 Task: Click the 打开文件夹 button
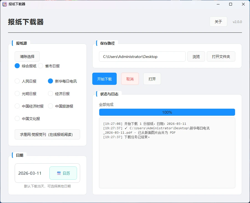pyautogui.click(x=221, y=57)
